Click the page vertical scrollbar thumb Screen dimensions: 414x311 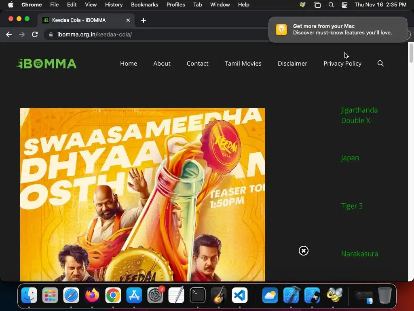(411, 53)
